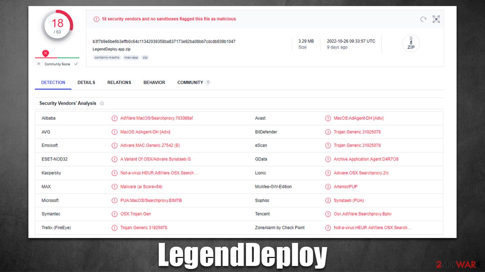Toggle the checkmark upvote beside Community Score
Image resolution: width=485 pixels, height=272 pixels.
pos(76,64)
